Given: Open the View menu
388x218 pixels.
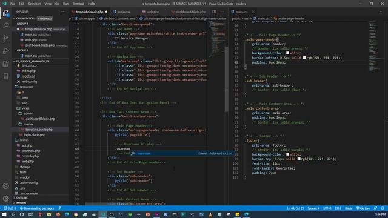Looking at the screenshot, I should click(48, 4).
